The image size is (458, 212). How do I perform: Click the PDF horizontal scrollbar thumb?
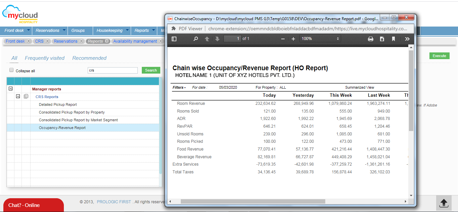pos(253,202)
